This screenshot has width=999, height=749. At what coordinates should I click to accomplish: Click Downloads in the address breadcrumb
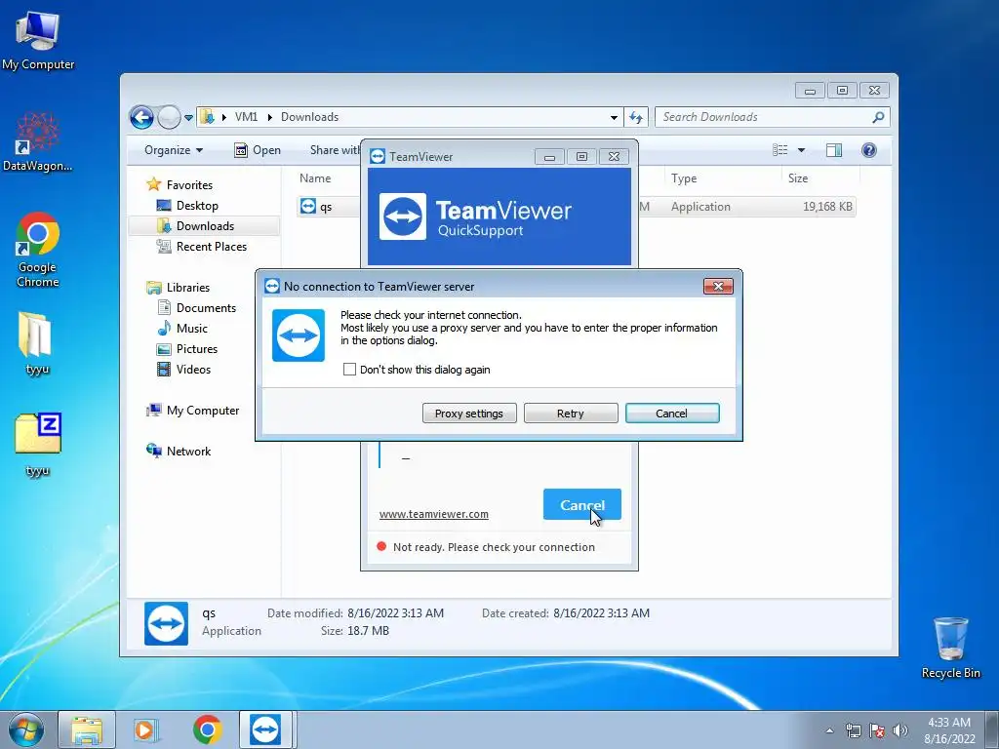(309, 117)
